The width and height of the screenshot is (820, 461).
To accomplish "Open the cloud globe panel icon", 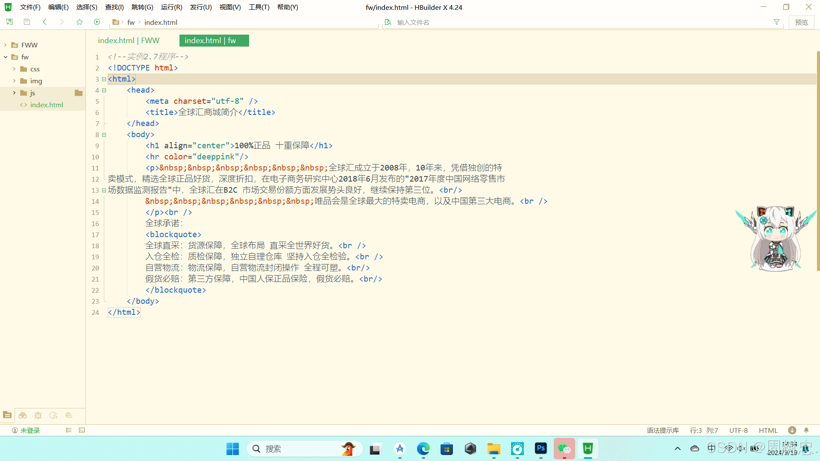I will click(x=69, y=415).
